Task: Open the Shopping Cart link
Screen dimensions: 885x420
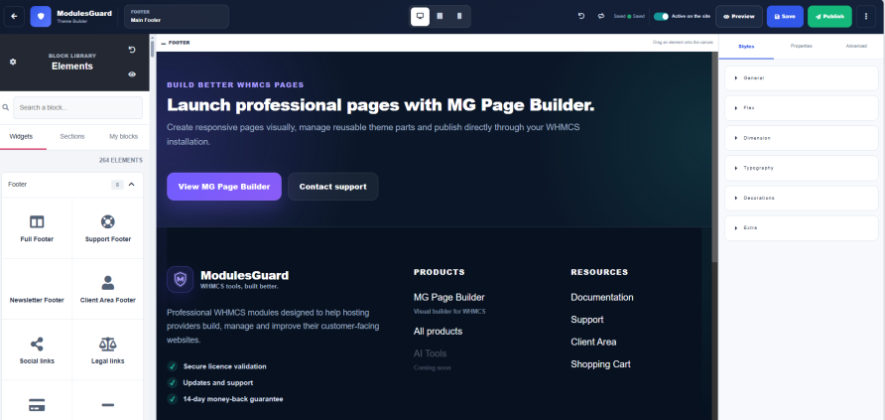Action: coord(600,364)
